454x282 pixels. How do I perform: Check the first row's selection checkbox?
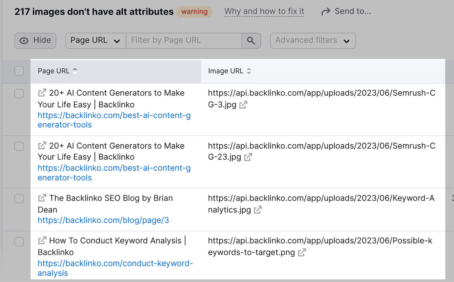coord(19,94)
